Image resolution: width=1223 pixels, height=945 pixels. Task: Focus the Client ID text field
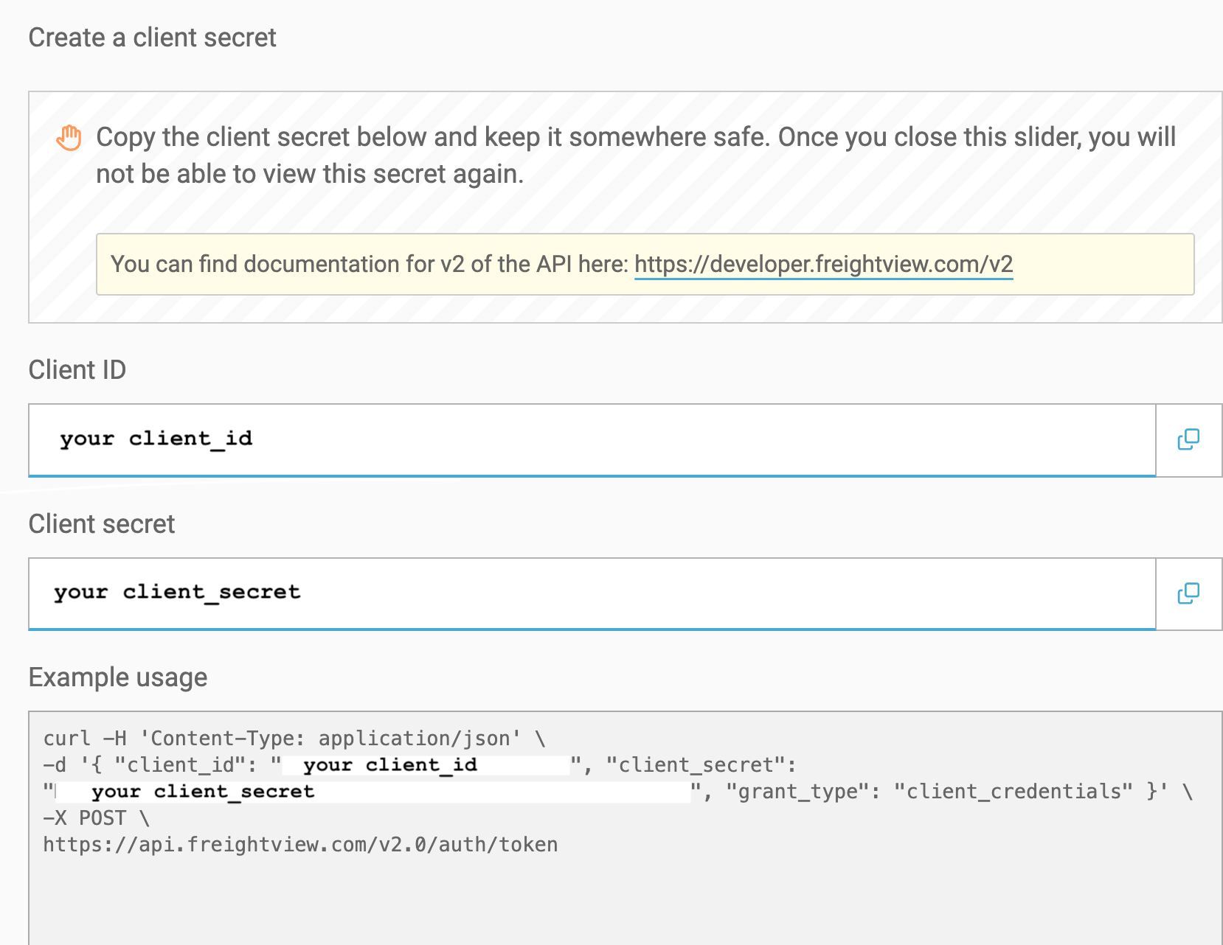592,440
